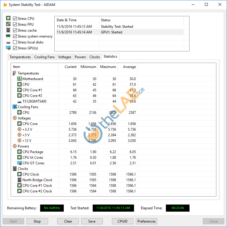227x227 pixels.
Task: Click the CPU Package row icon
Action: [x=19, y=152]
